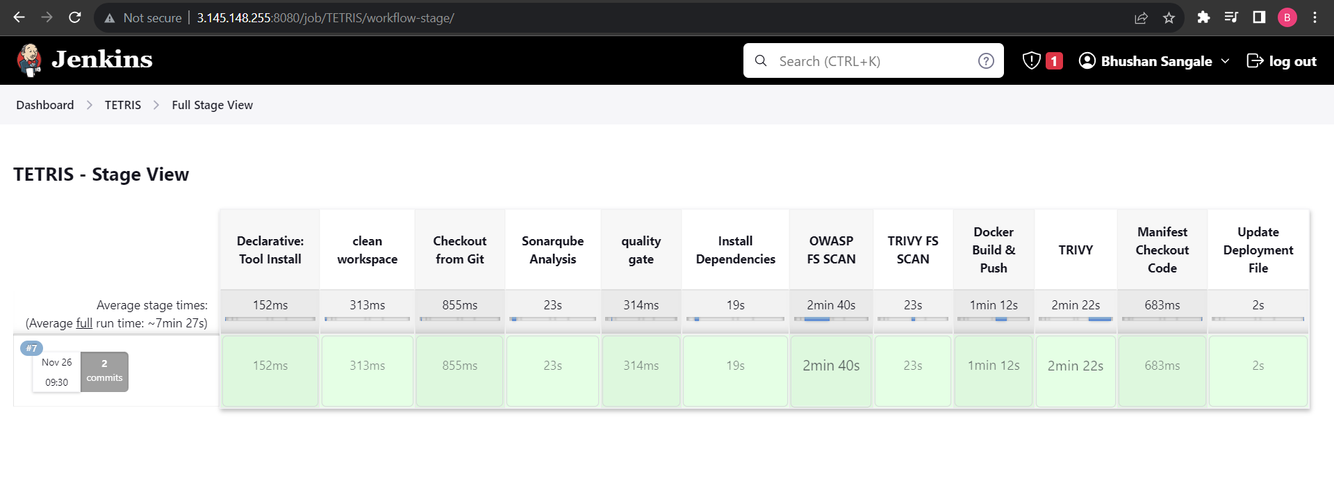Open the Chrome profile avatar B
Screen dimensions: 1334x481
pos(1287,17)
